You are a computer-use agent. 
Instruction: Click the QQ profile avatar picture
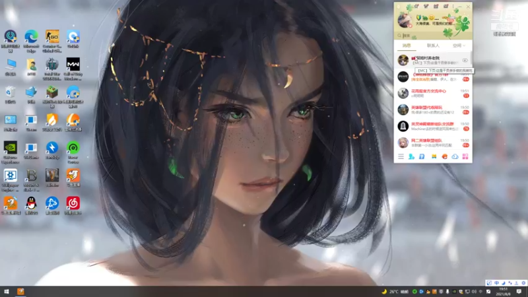(x=405, y=20)
